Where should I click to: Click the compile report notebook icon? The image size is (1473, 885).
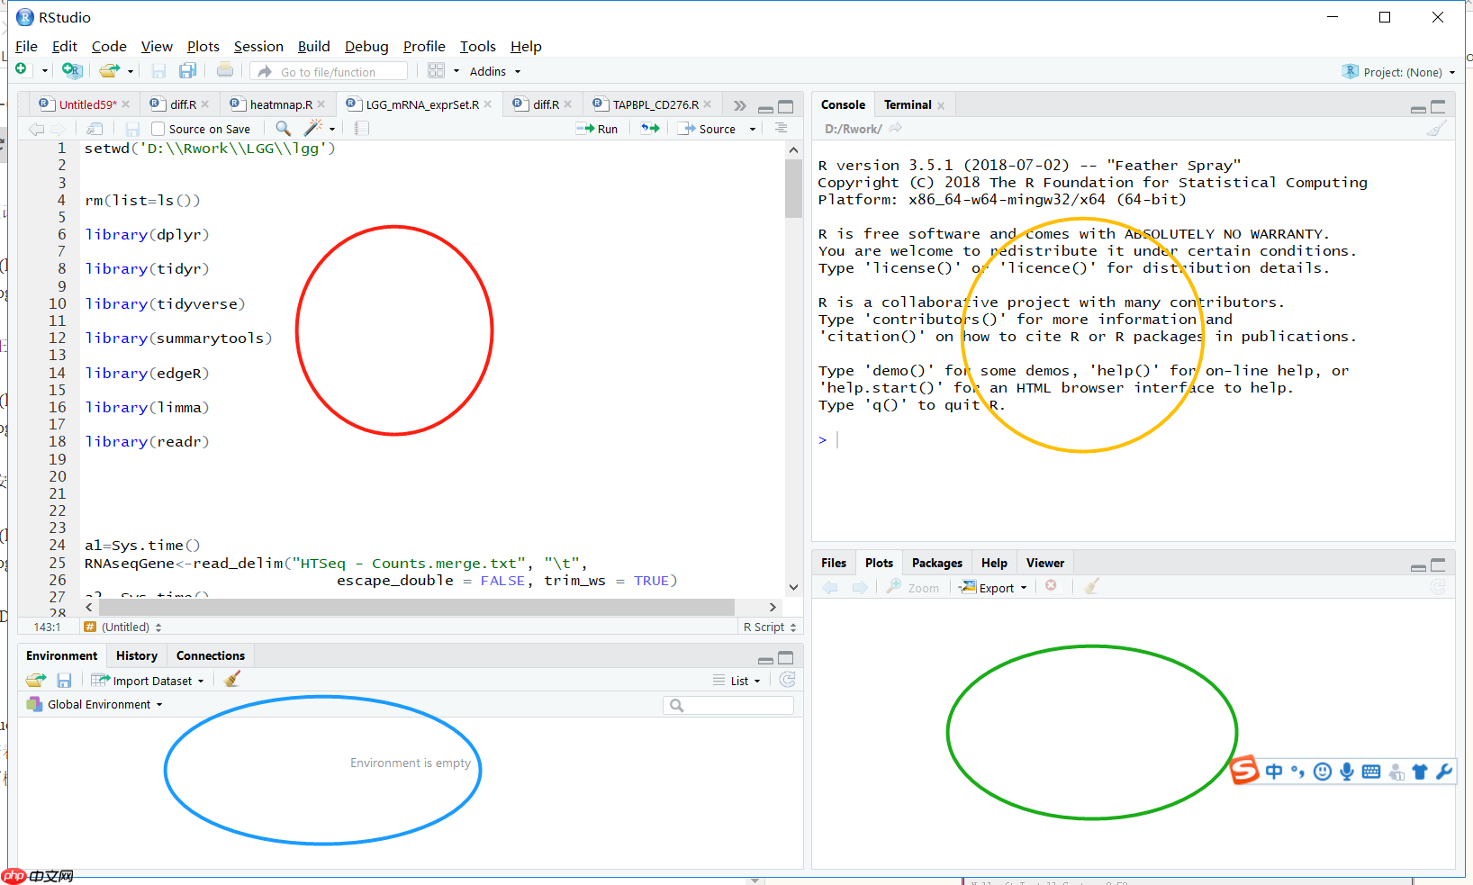click(x=362, y=129)
